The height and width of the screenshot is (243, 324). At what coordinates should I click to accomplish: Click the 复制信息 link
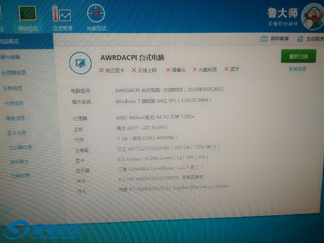pyautogui.click(x=297, y=69)
